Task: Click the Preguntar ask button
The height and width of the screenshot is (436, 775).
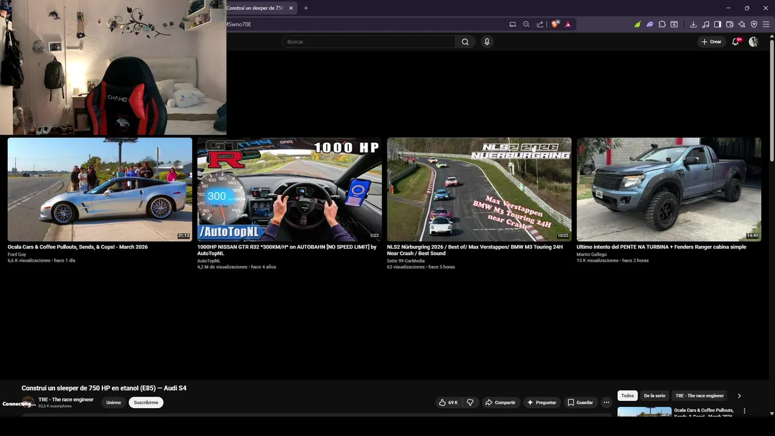Action: point(541,403)
